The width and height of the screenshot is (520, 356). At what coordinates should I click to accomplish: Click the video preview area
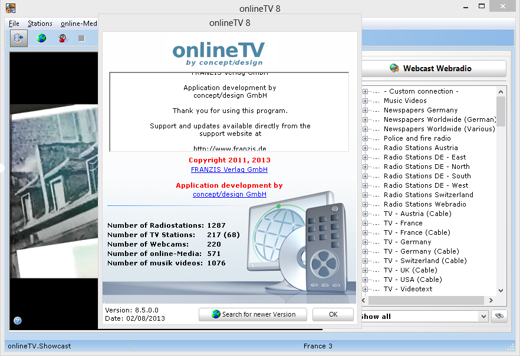tap(54, 191)
